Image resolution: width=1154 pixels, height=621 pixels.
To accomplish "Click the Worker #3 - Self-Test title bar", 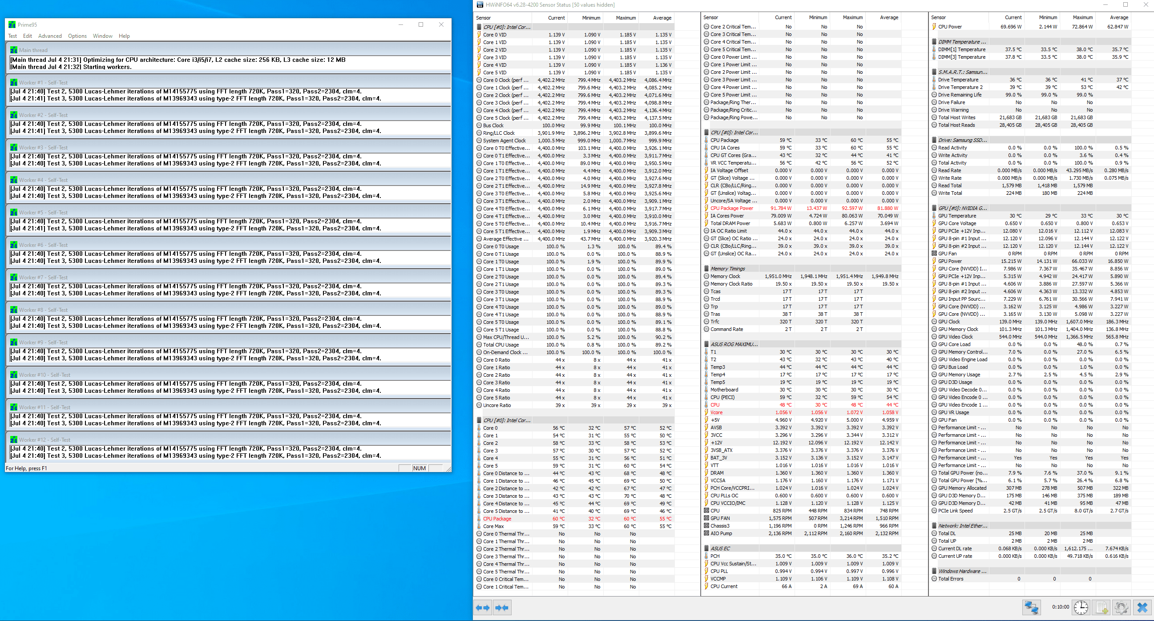I will pos(229,147).
